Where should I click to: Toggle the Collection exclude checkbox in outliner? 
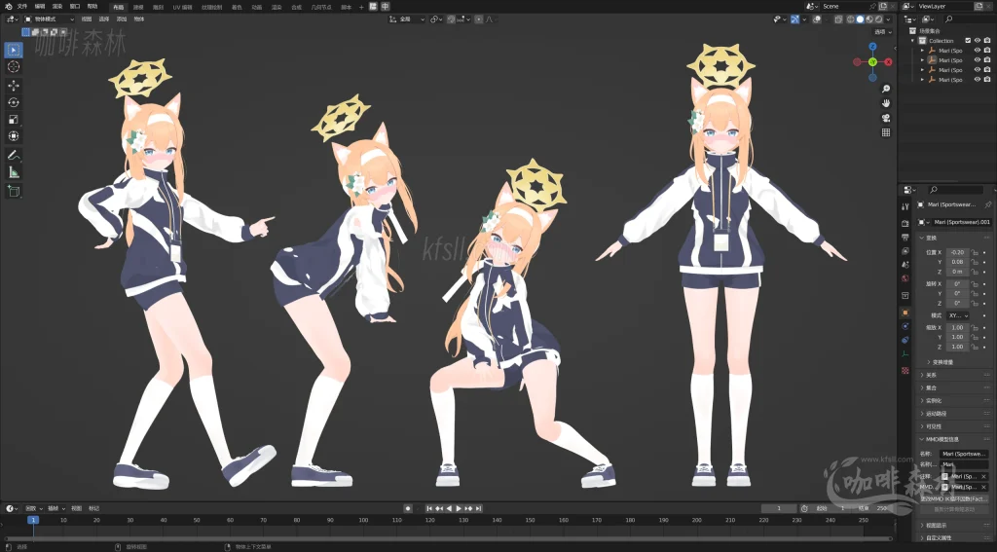pyautogui.click(x=968, y=41)
